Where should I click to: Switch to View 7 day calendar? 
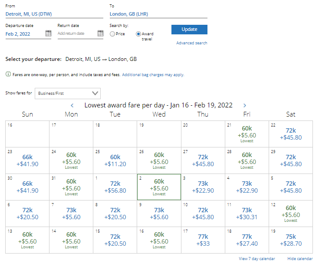click(x=257, y=259)
